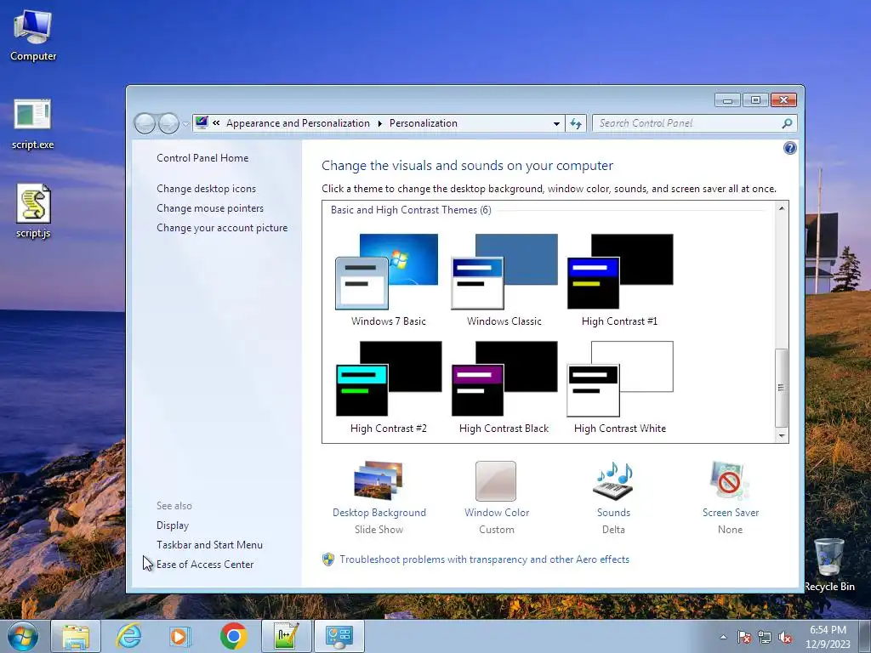Select the High Contrast White theme
This screenshot has height=653, width=871.
pos(619,387)
